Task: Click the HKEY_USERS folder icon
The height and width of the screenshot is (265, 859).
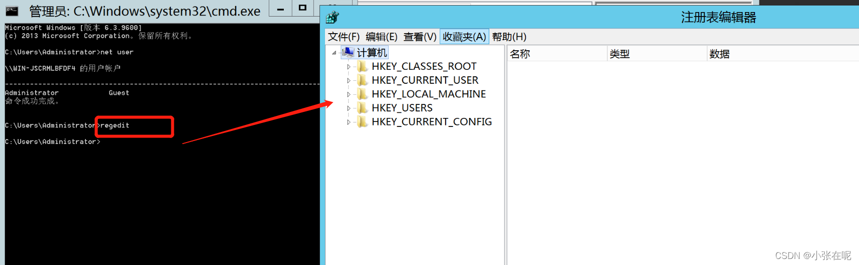Action: (x=362, y=108)
